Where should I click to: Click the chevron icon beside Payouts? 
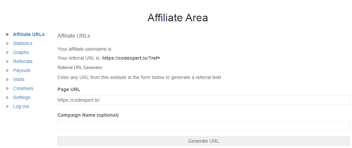click(7, 70)
